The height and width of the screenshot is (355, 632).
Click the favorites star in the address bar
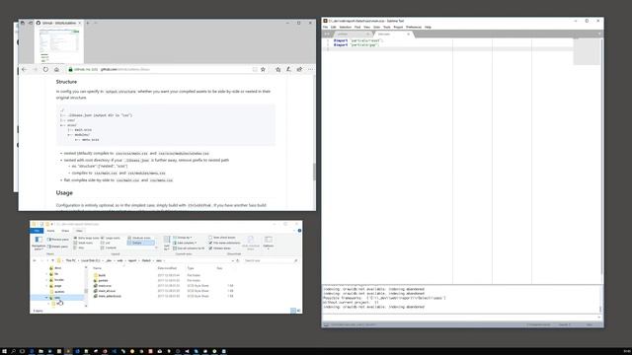pos(264,69)
